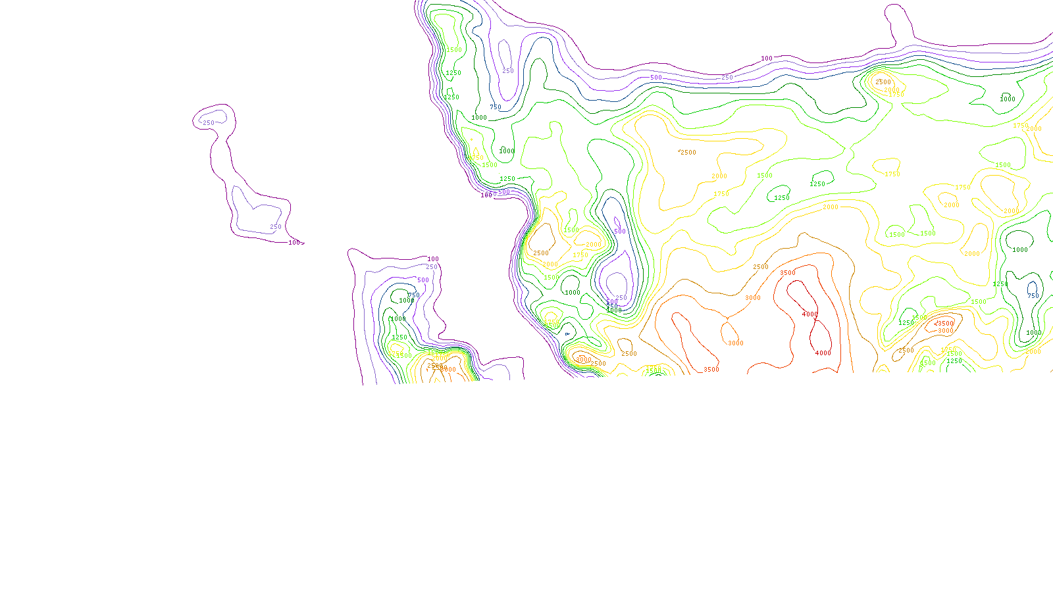Select the 250 label inside the elongated purple loop beside the 750 label

(x=508, y=71)
